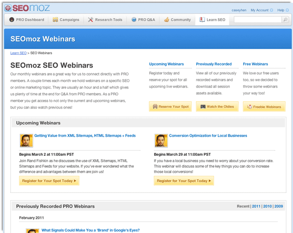The image size is (293, 233).
Task: Click the Watch the Oldies button
Action: coord(217,106)
